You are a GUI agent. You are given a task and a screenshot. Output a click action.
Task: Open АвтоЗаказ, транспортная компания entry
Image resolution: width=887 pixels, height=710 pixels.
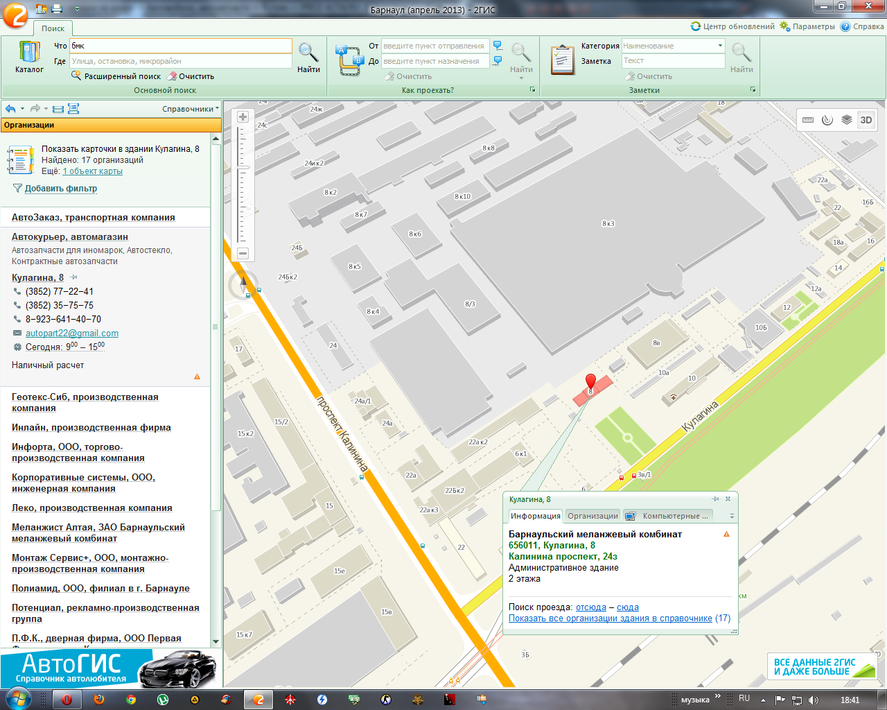94,218
